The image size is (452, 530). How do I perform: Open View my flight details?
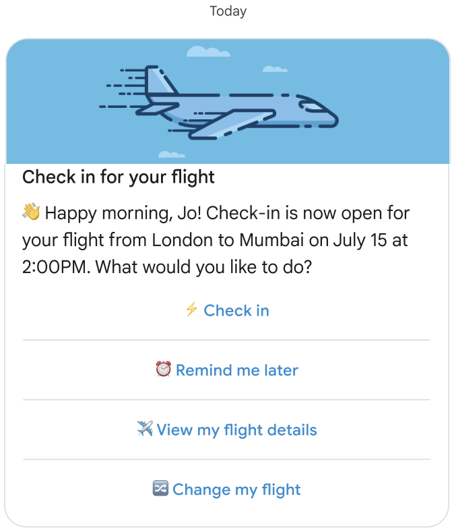coord(236,430)
